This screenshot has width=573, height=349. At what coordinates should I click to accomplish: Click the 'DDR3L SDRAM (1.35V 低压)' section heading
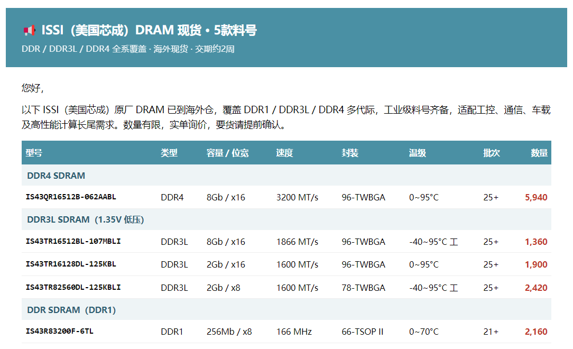click(x=86, y=219)
